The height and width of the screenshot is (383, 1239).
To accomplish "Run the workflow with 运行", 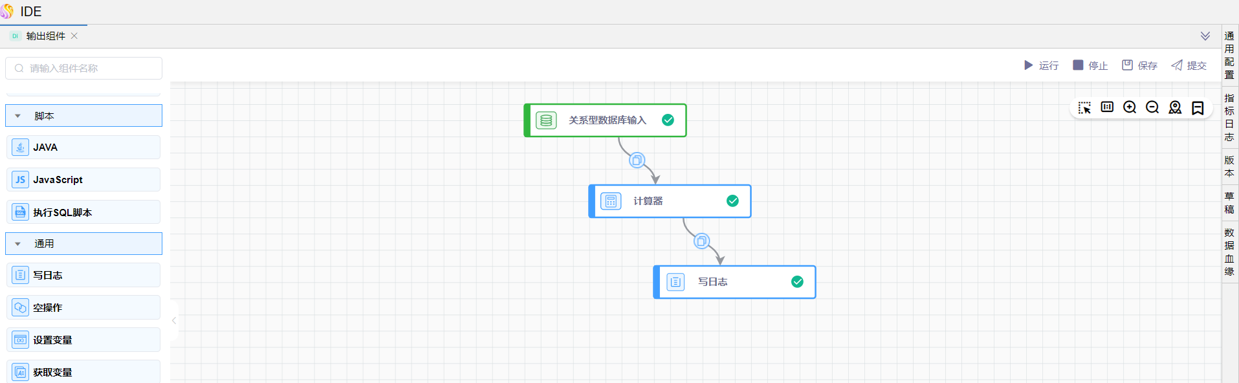I will click(x=1041, y=65).
